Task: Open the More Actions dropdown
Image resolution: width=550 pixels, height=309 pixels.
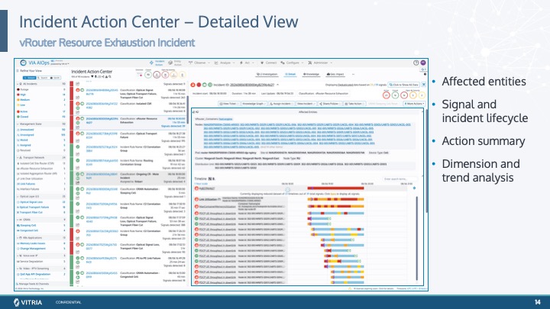Action: pos(414,104)
